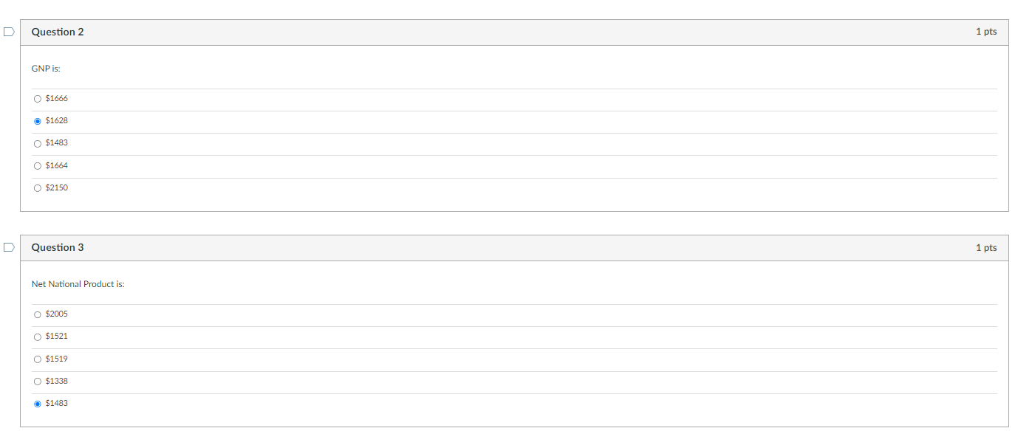
Task: Click the $2005 answer label text
Action: 56,314
